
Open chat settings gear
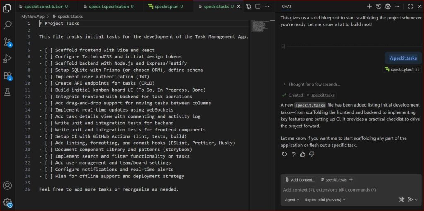pos(388,7)
